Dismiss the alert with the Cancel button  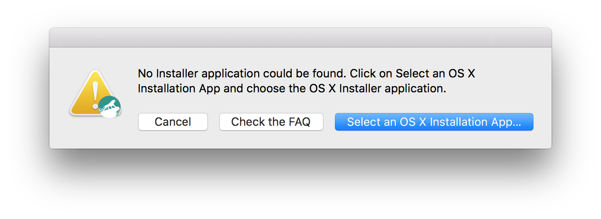click(x=173, y=122)
